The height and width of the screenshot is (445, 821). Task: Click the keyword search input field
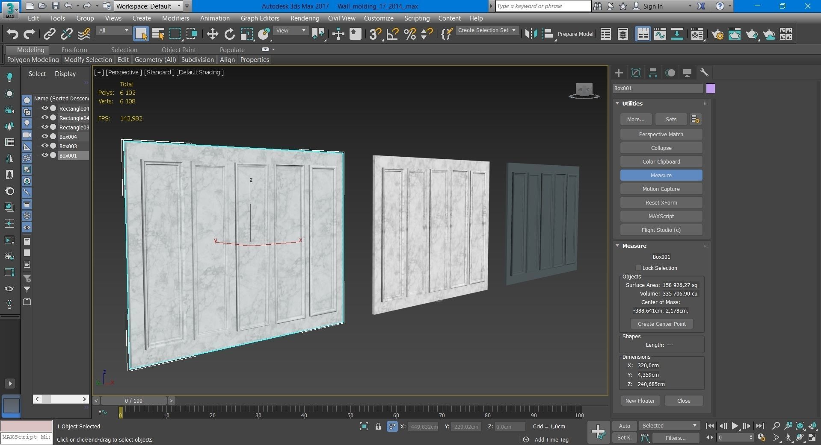pos(543,6)
